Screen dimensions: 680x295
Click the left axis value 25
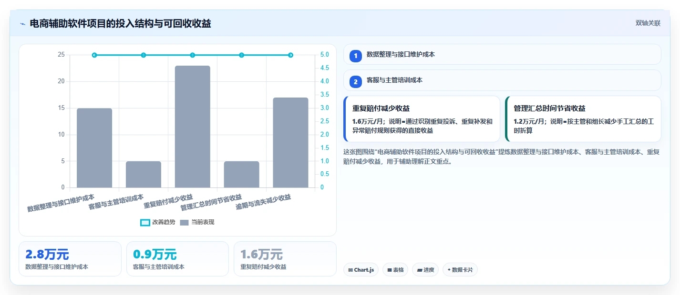pyautogui.click(x=61, y=55)
